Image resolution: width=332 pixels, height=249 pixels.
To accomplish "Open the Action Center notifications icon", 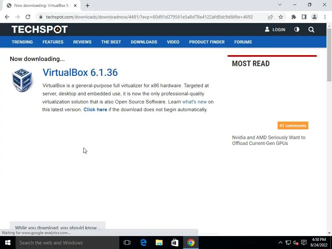I will point(304,243).
